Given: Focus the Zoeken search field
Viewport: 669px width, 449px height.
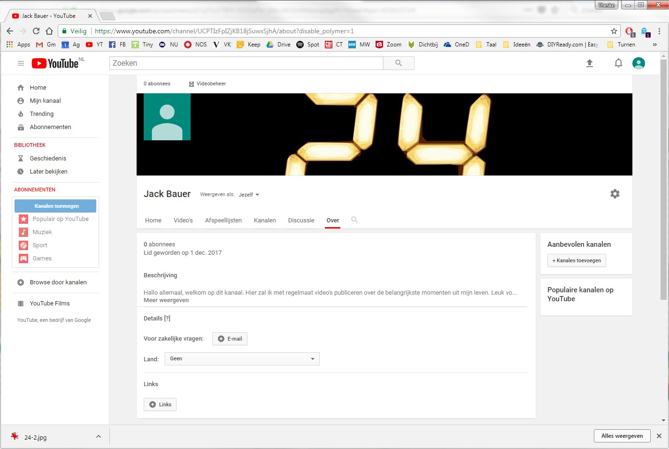Looking at the screenshot, I should coord(246,63).
